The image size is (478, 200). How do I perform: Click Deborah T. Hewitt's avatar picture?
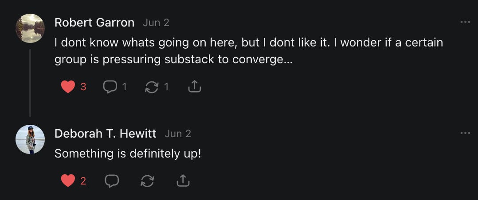[x=30, y=139]
